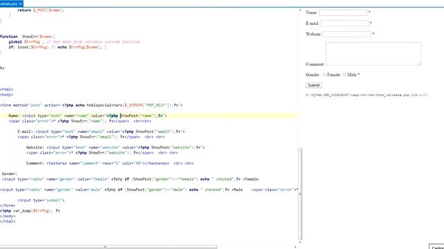Click the "Comment: <textarea name" code line

coord(110,163)
